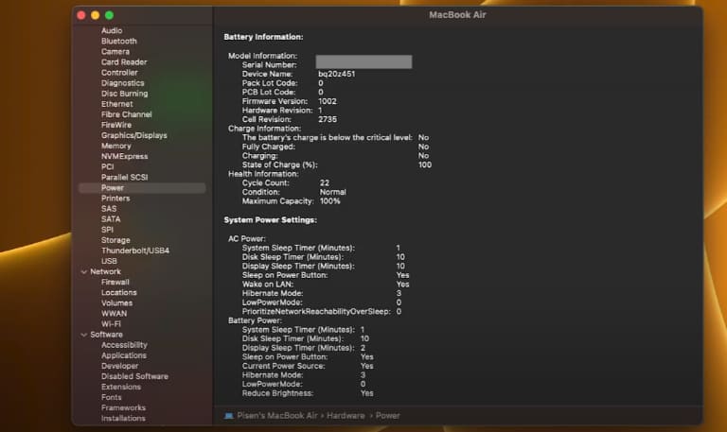Select the Network category label
727x432 pixels.
105,272
